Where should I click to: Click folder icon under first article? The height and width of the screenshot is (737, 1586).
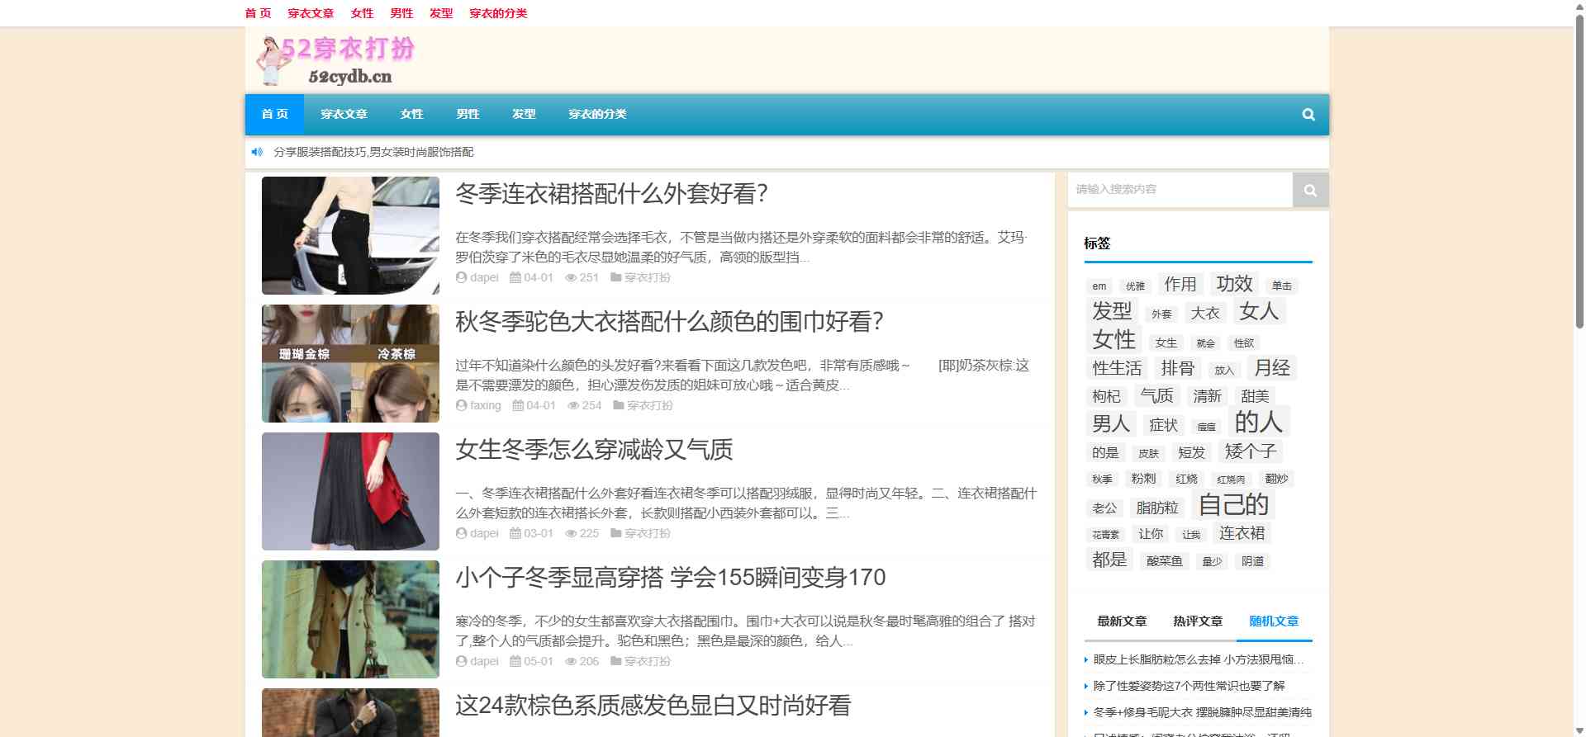click(x=615, y=278)
